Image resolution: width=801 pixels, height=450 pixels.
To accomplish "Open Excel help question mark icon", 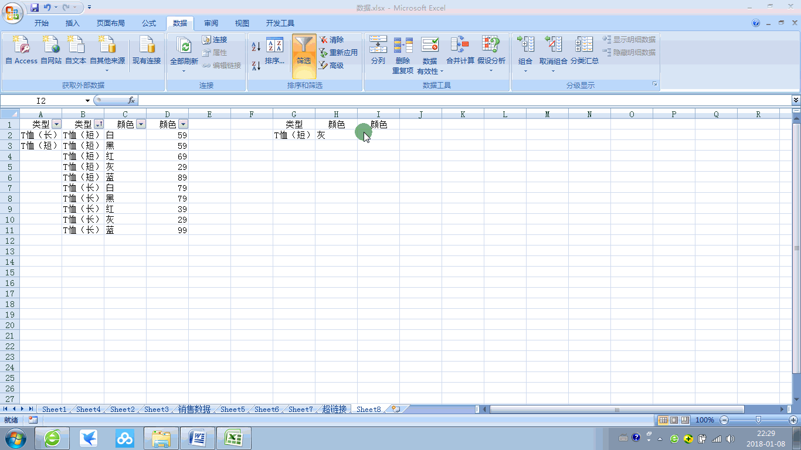I will click(756, 23).
